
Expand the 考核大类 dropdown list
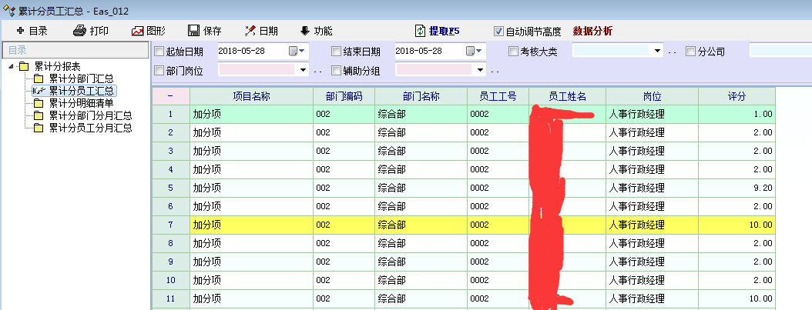[x=657, y=52]
